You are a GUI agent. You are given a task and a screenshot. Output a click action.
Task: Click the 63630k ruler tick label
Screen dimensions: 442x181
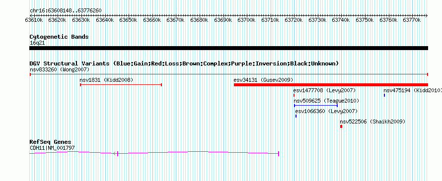81,20
